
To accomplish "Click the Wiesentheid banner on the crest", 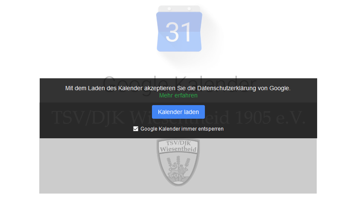I will pyautogui.click(x=178, y=149).
